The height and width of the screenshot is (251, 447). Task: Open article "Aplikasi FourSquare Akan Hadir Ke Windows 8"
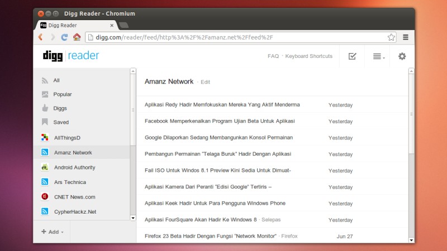click(x=201, y=220)
